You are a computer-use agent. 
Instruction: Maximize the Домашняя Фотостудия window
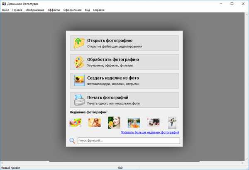tap(232, 4)
